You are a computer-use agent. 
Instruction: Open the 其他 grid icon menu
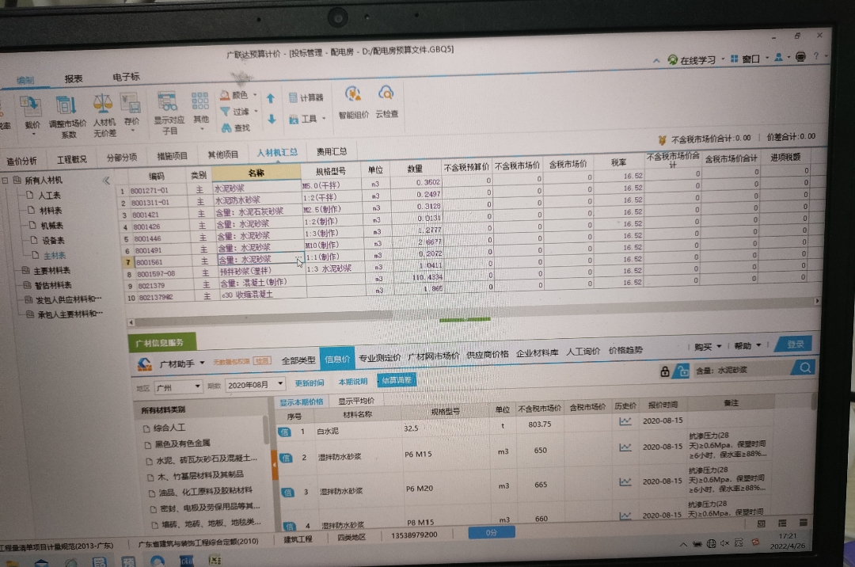click(200, 101)
